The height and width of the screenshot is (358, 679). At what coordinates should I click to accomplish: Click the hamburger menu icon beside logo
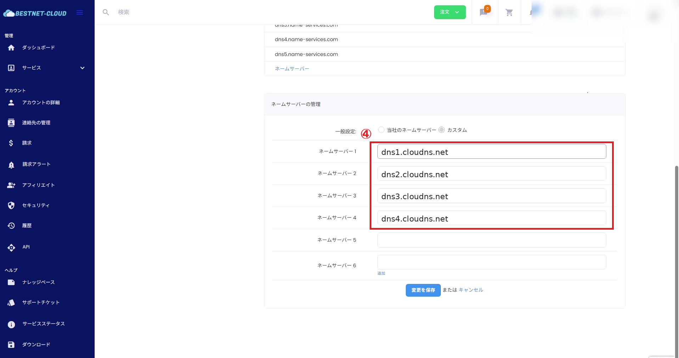80,13
